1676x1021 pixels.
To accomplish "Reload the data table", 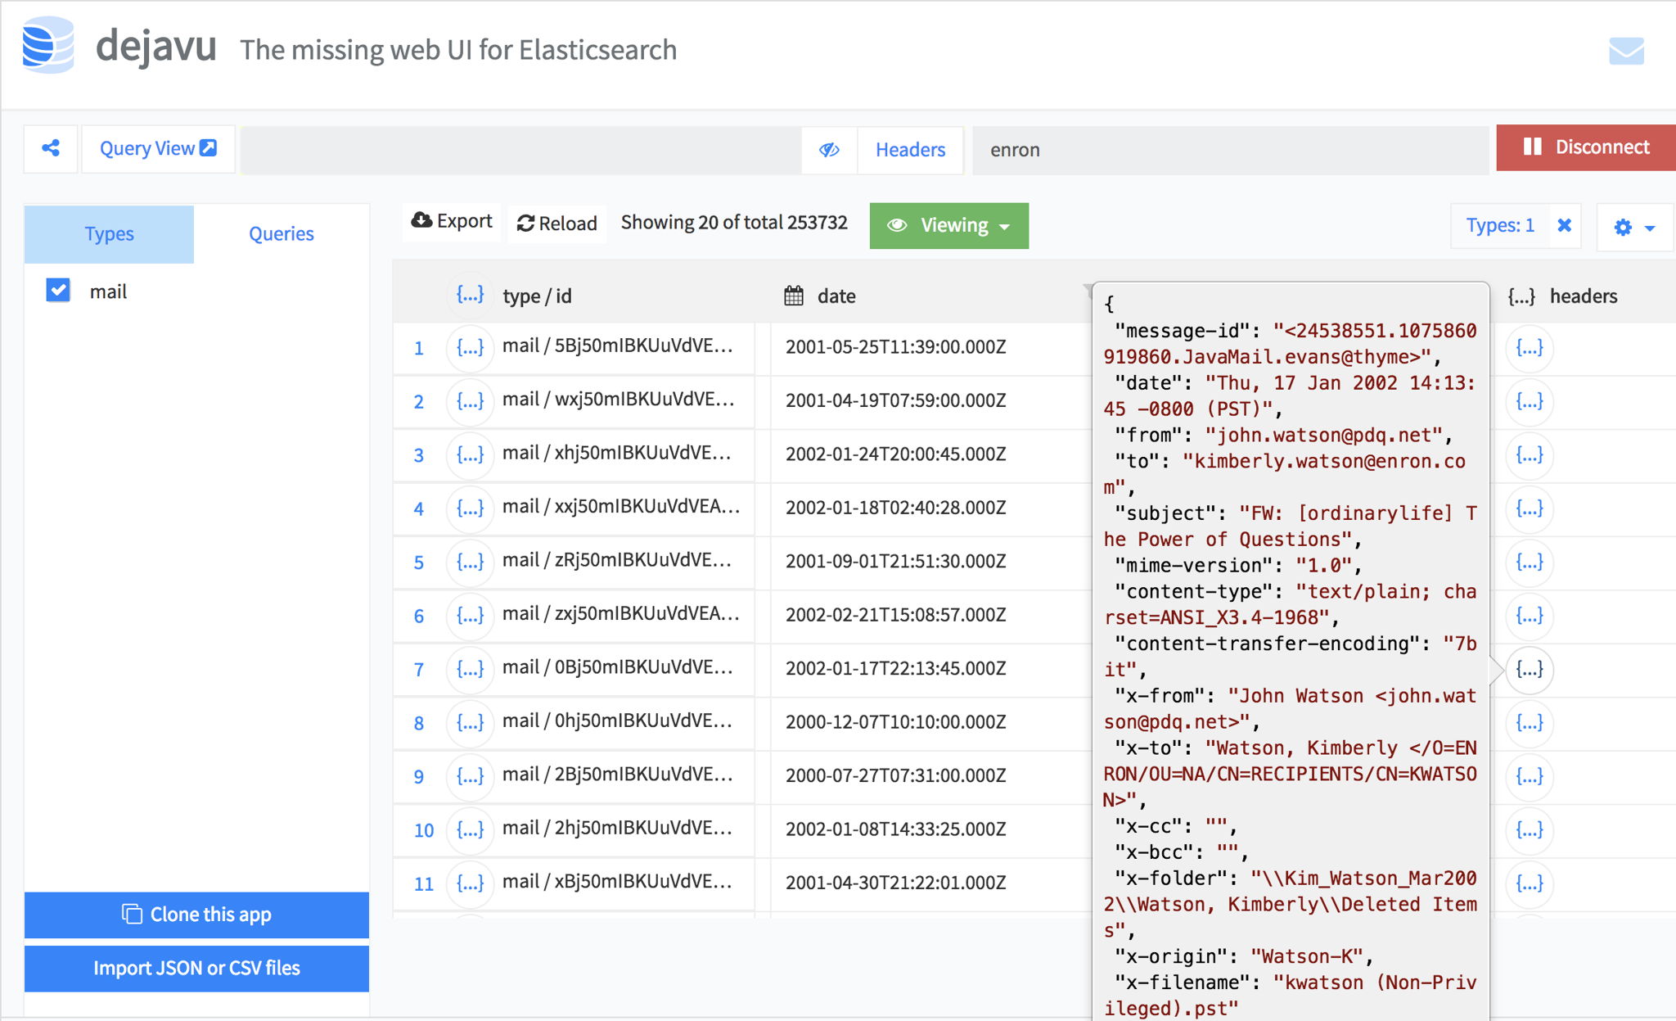I will coord(557,224).
